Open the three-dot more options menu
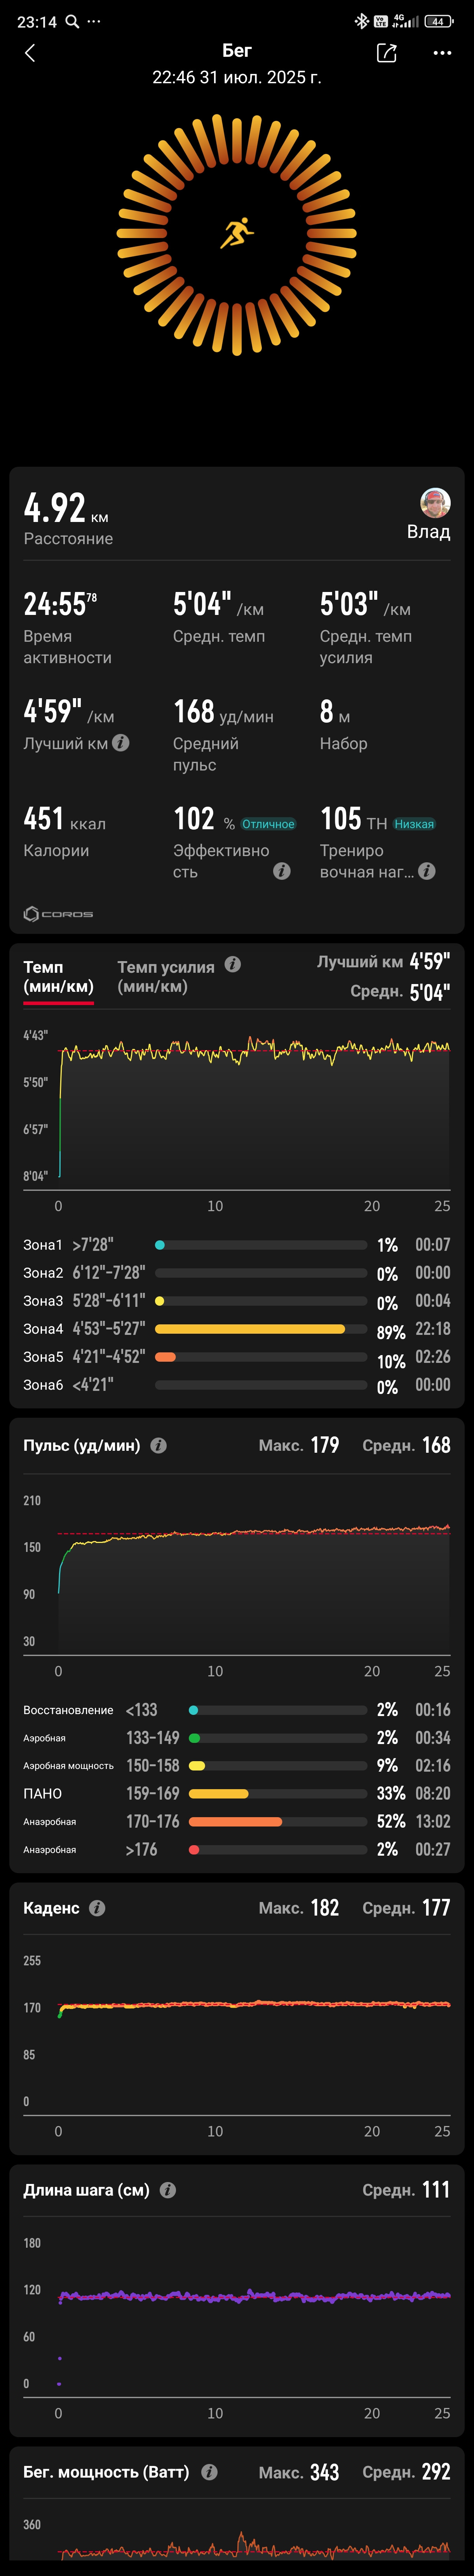The height and width of the screenshot is (2576, 474). pyautogui.click(x=442, y=53)
